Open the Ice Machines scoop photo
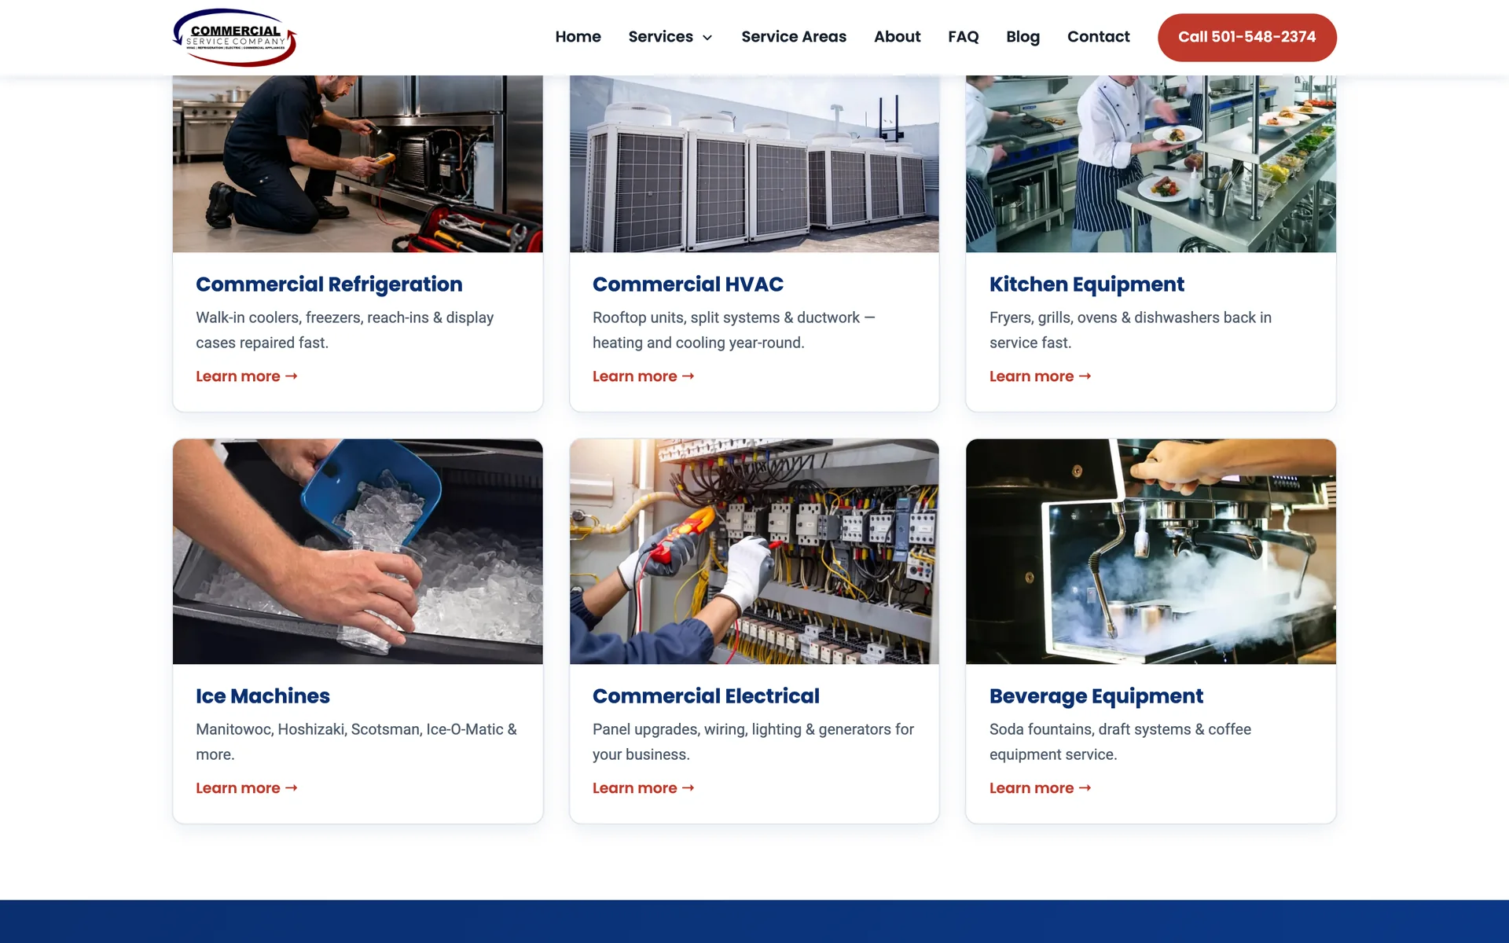1509x943 pixels. pos(358,552)
